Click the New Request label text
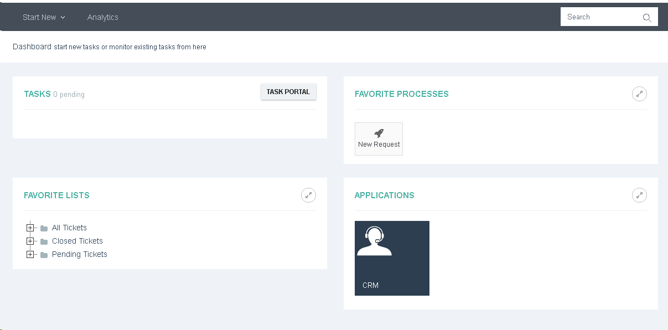668x330 pixels. (379, 145)
